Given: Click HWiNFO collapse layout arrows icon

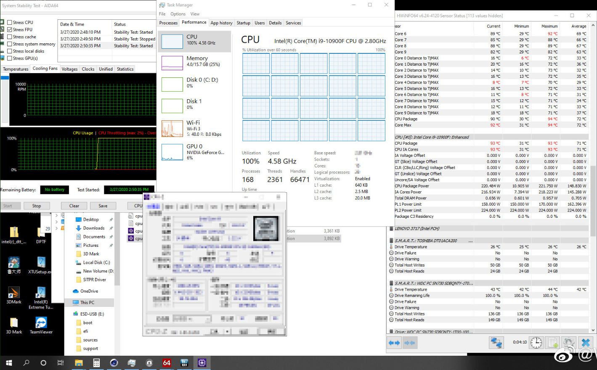Looking at the screenshot, I should tap(410, 343).
